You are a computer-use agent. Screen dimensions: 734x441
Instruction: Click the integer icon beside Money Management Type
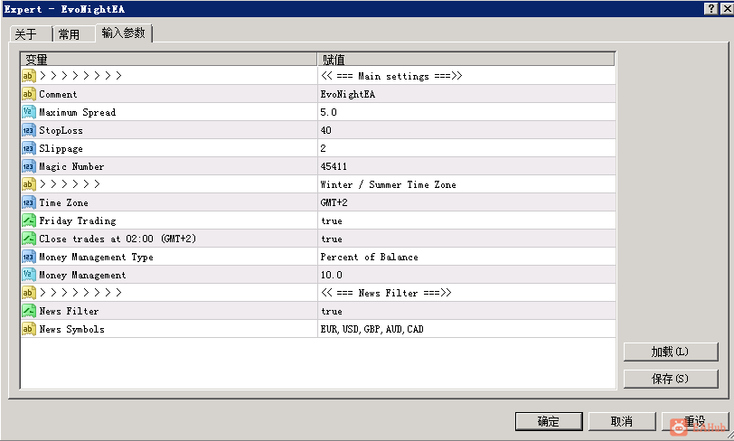coord(29,257)
